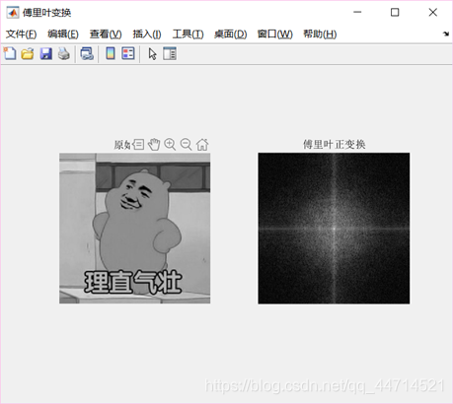Click the Link Plot toolbar icon

tap(87, 53)
